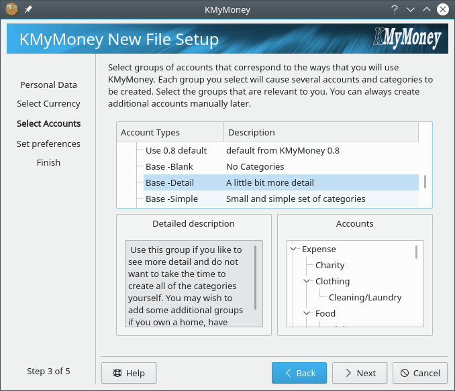Select the 'Base -Simple' account type
Screen dimensions: 455x391
point(172,199)
